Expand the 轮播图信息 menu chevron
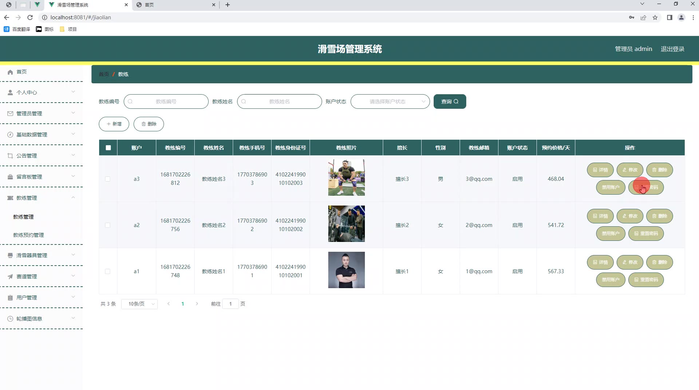699x390 pixels. (x=73, y=318)
